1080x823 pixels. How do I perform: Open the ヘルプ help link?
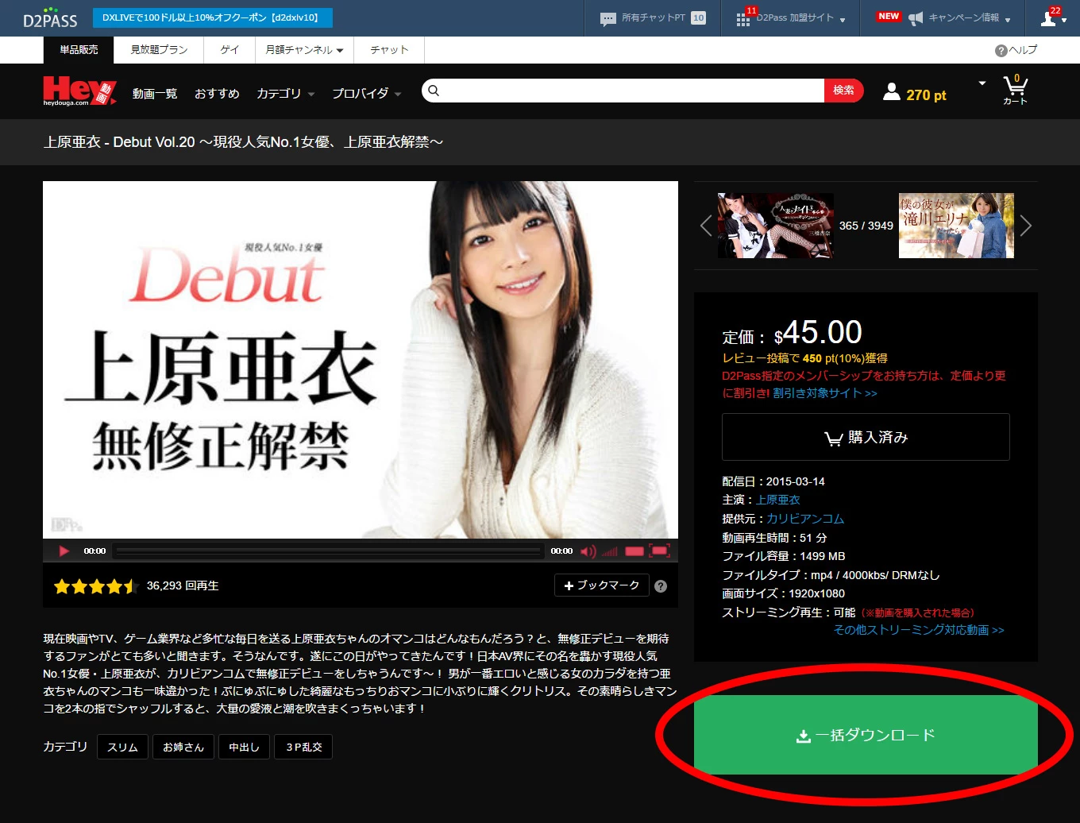pyautogui.click(x=1016, y=50)
